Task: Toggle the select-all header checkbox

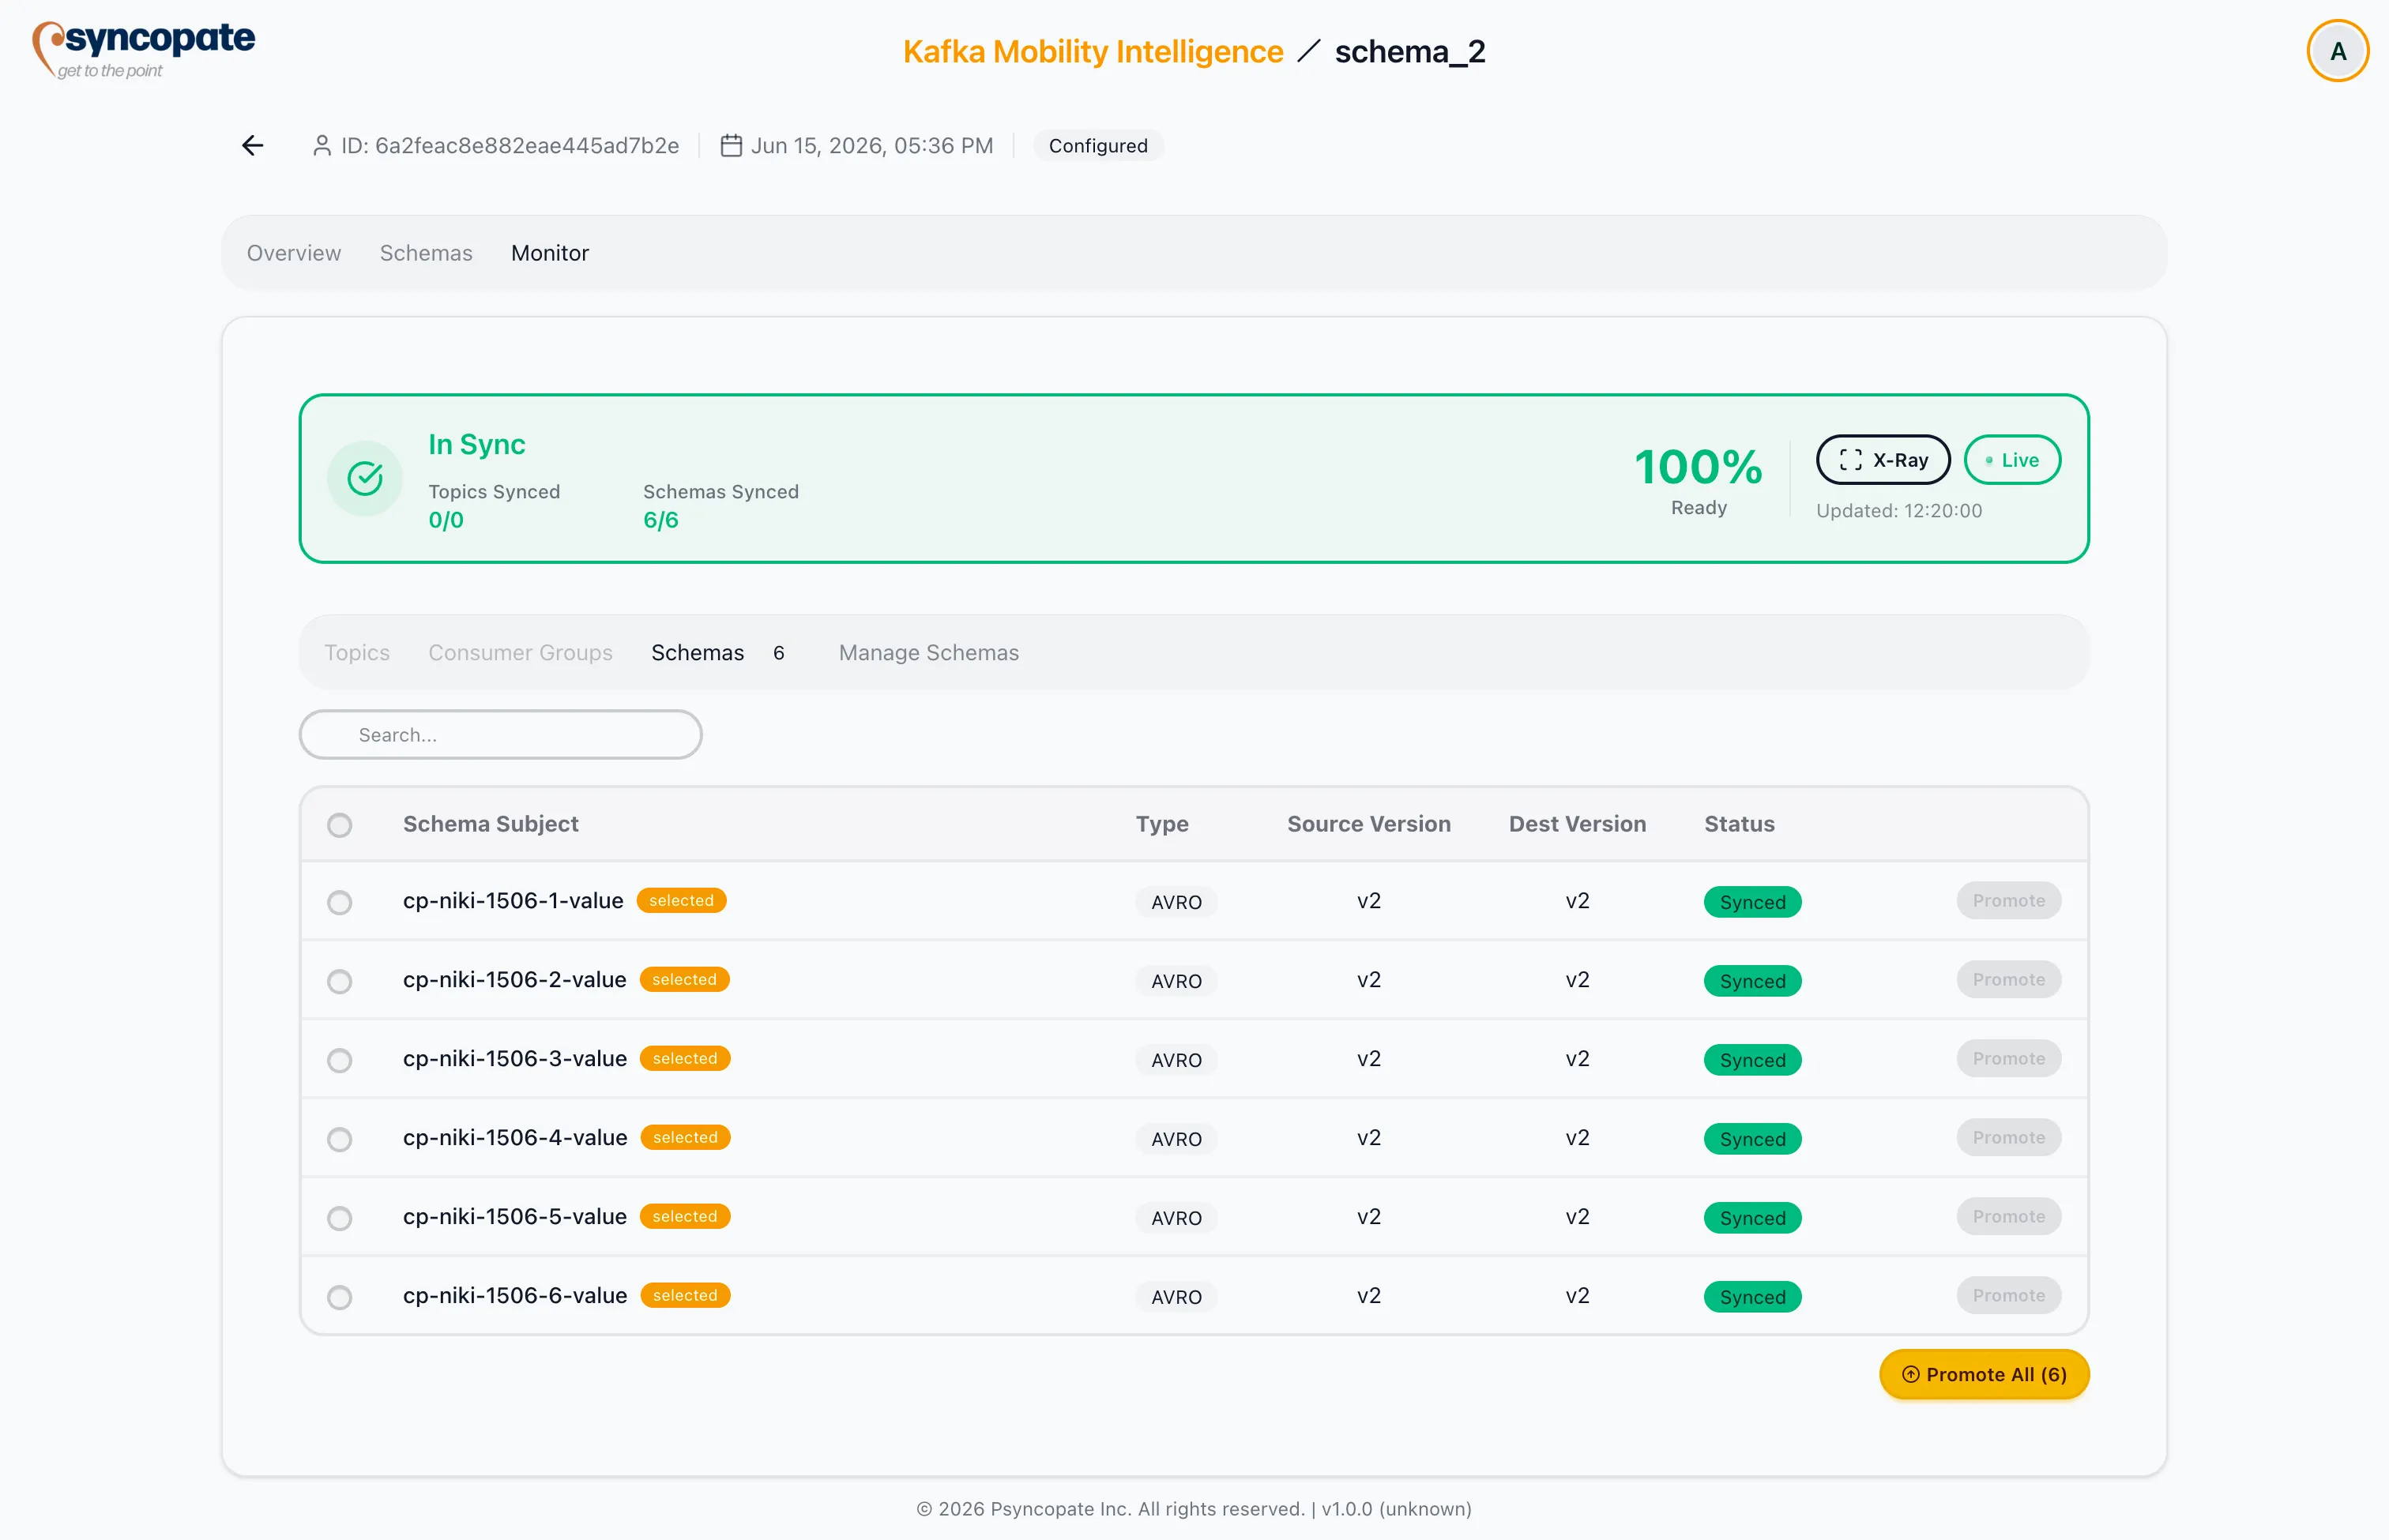Action: (340, 825)
